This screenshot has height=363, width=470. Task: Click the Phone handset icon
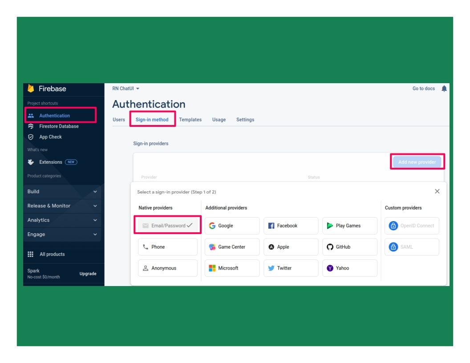[x=146, y=247]
